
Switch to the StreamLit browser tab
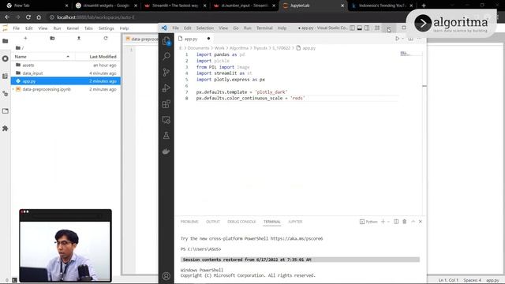click(175, 6)
